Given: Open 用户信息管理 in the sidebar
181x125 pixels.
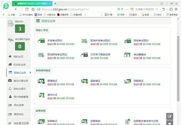Looking at the screenshot, I should click(18, 97).
